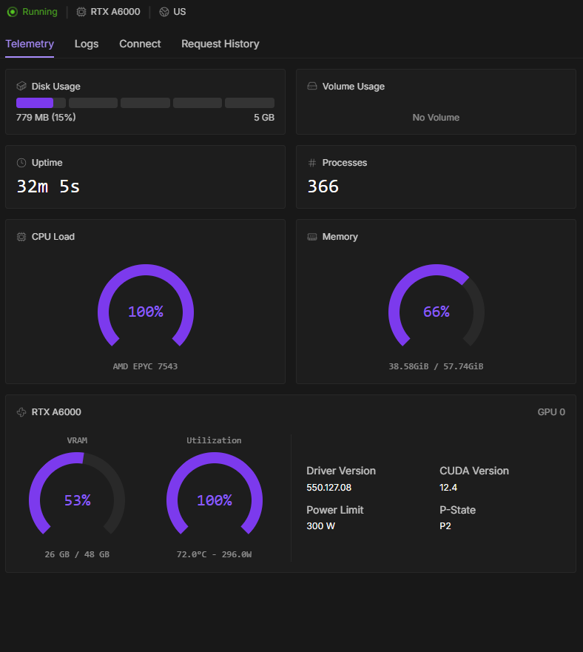Click the uptime value 32m 5s
The width and height of the screenshot is (583, 652).
coord(48,186)
